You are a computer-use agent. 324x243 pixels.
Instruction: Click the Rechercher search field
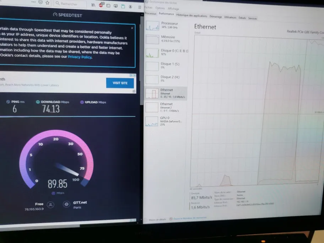coord(70,4)
